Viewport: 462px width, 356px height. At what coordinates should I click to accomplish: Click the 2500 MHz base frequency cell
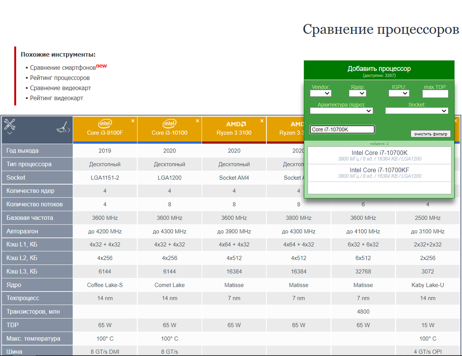[x=428, y=218]
